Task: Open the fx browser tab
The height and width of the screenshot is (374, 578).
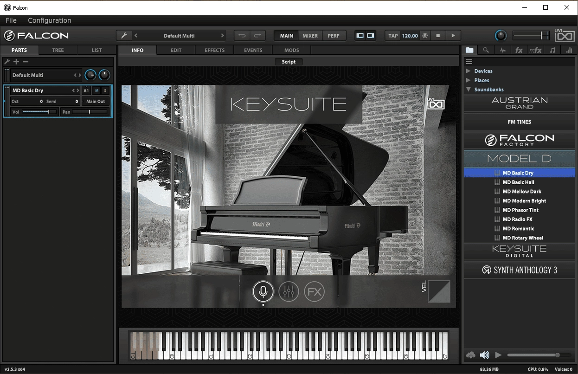Action: coord(519,50)
